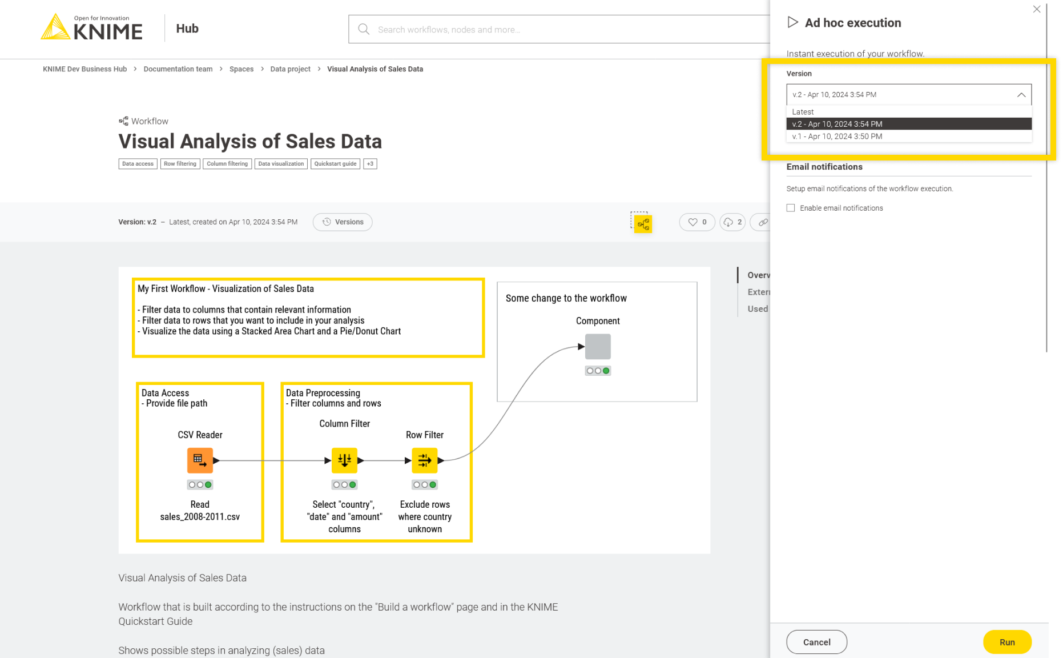Click the KNIME logo

(x=92, y=27)
